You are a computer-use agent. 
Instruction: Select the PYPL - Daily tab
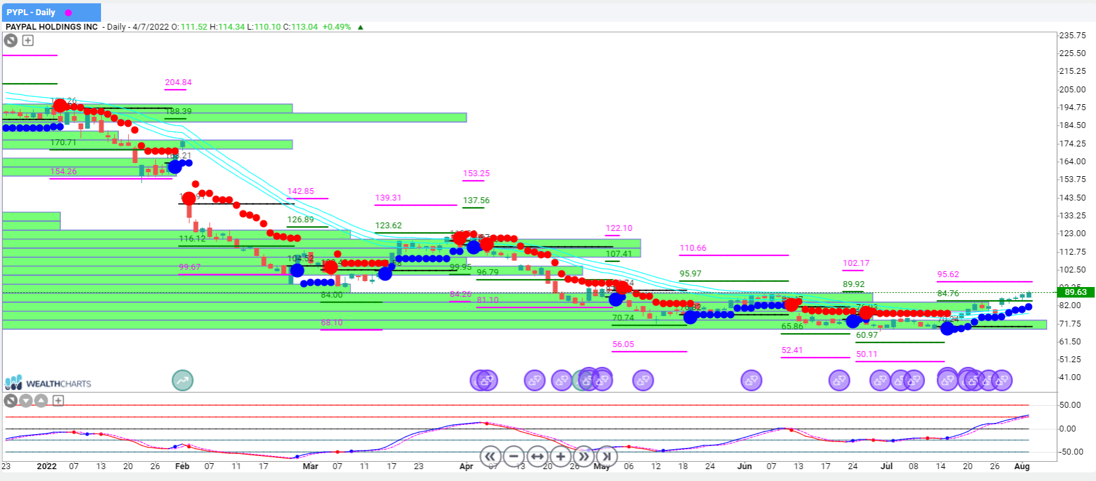(51, 13)
